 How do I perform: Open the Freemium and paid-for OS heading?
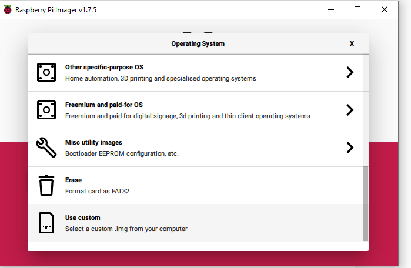click(x=104, y=105)
